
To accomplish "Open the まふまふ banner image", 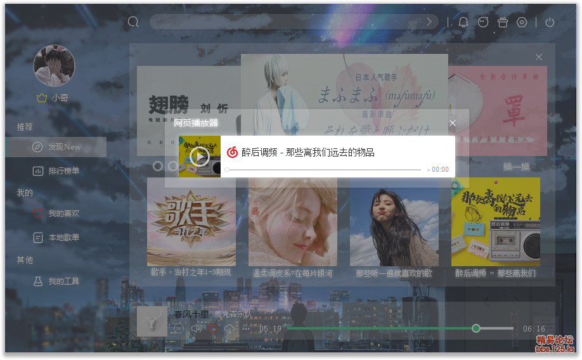I will coord(344,95).
